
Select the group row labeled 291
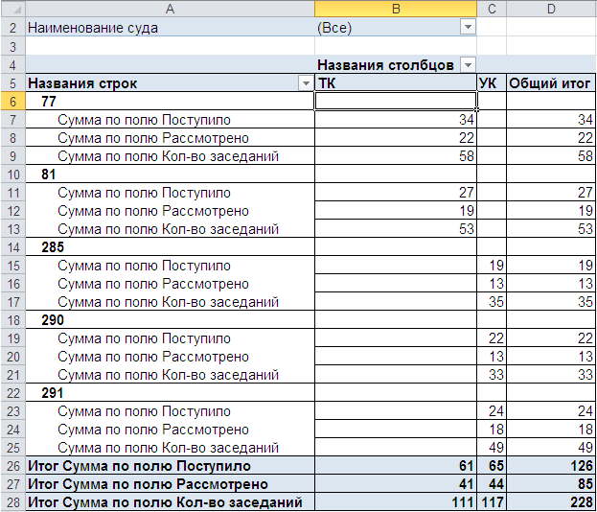tap(171, 393)
